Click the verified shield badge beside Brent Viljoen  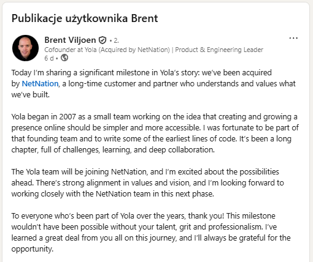(102, 40)
